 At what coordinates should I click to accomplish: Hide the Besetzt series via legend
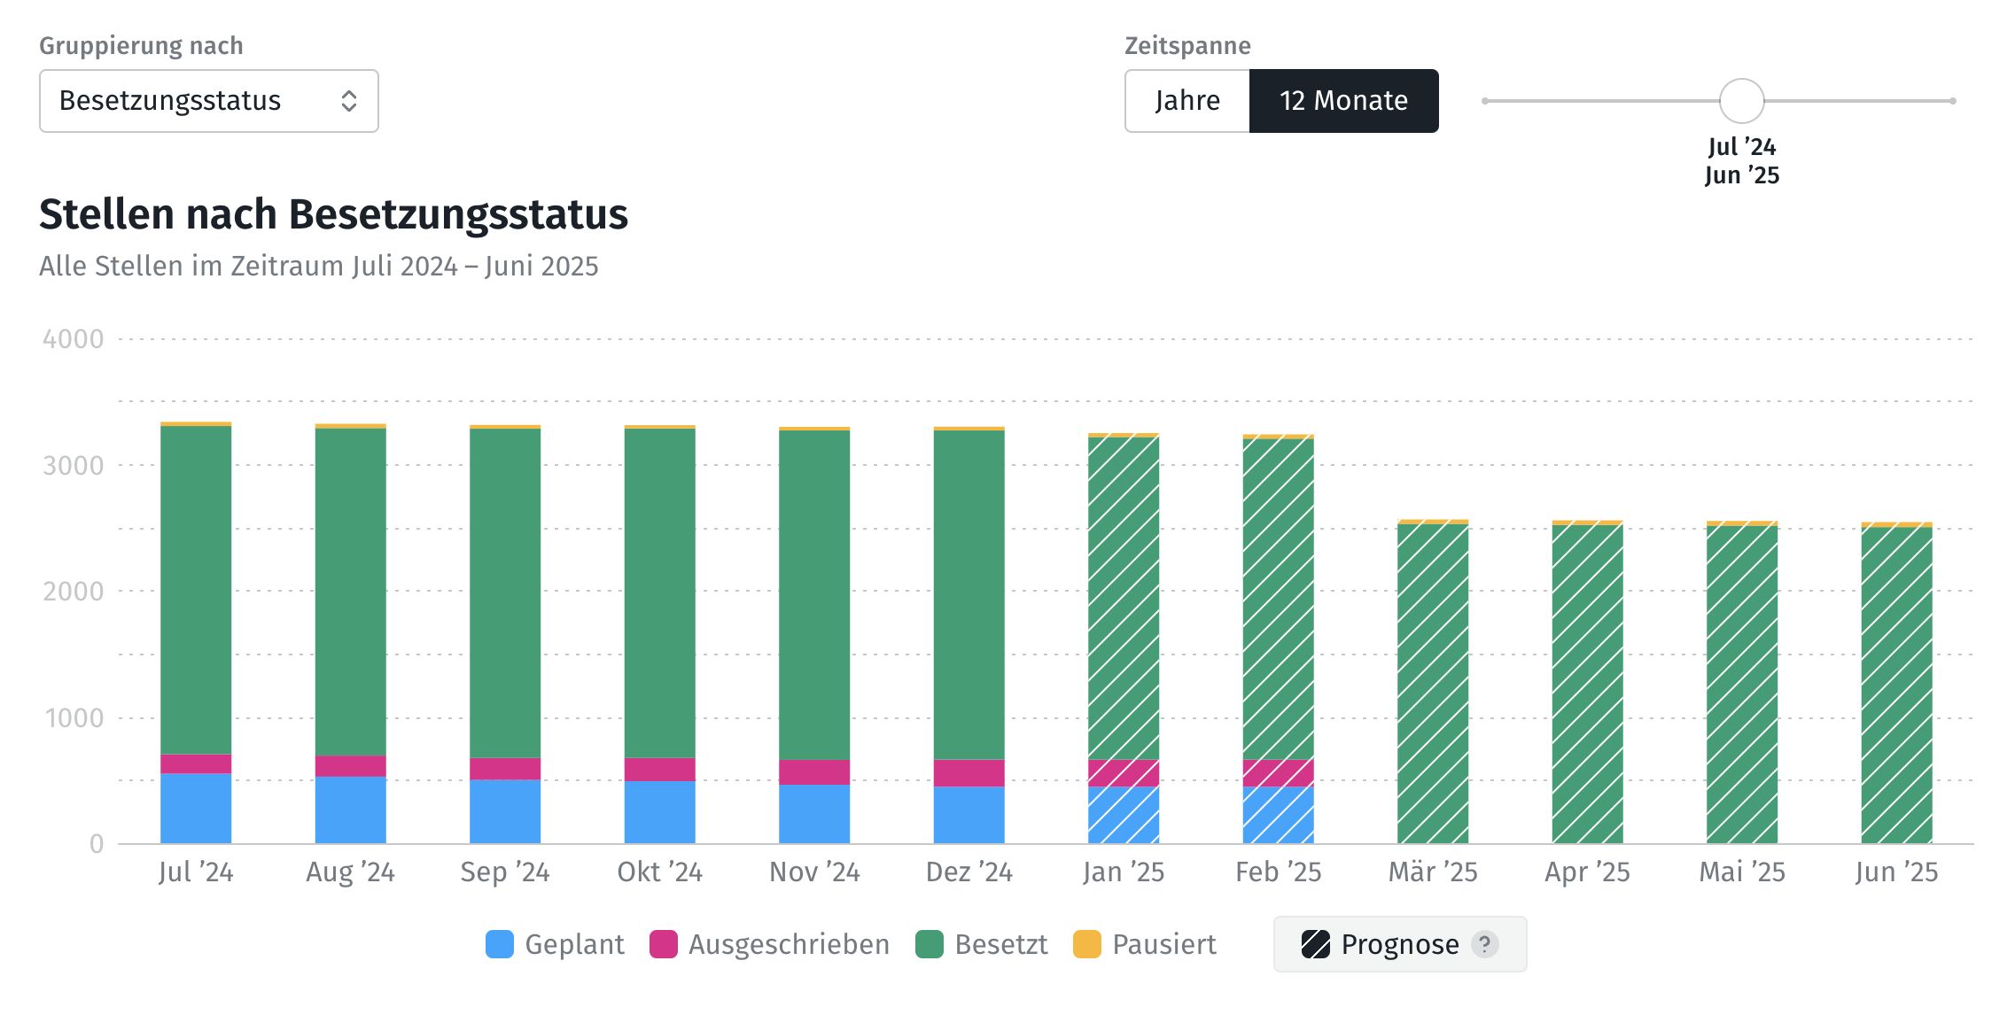[x=930, y=944]
